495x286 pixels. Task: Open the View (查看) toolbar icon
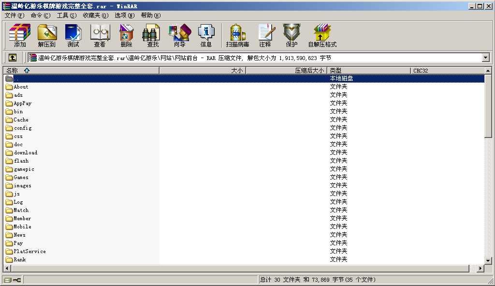tap(100, 35)
